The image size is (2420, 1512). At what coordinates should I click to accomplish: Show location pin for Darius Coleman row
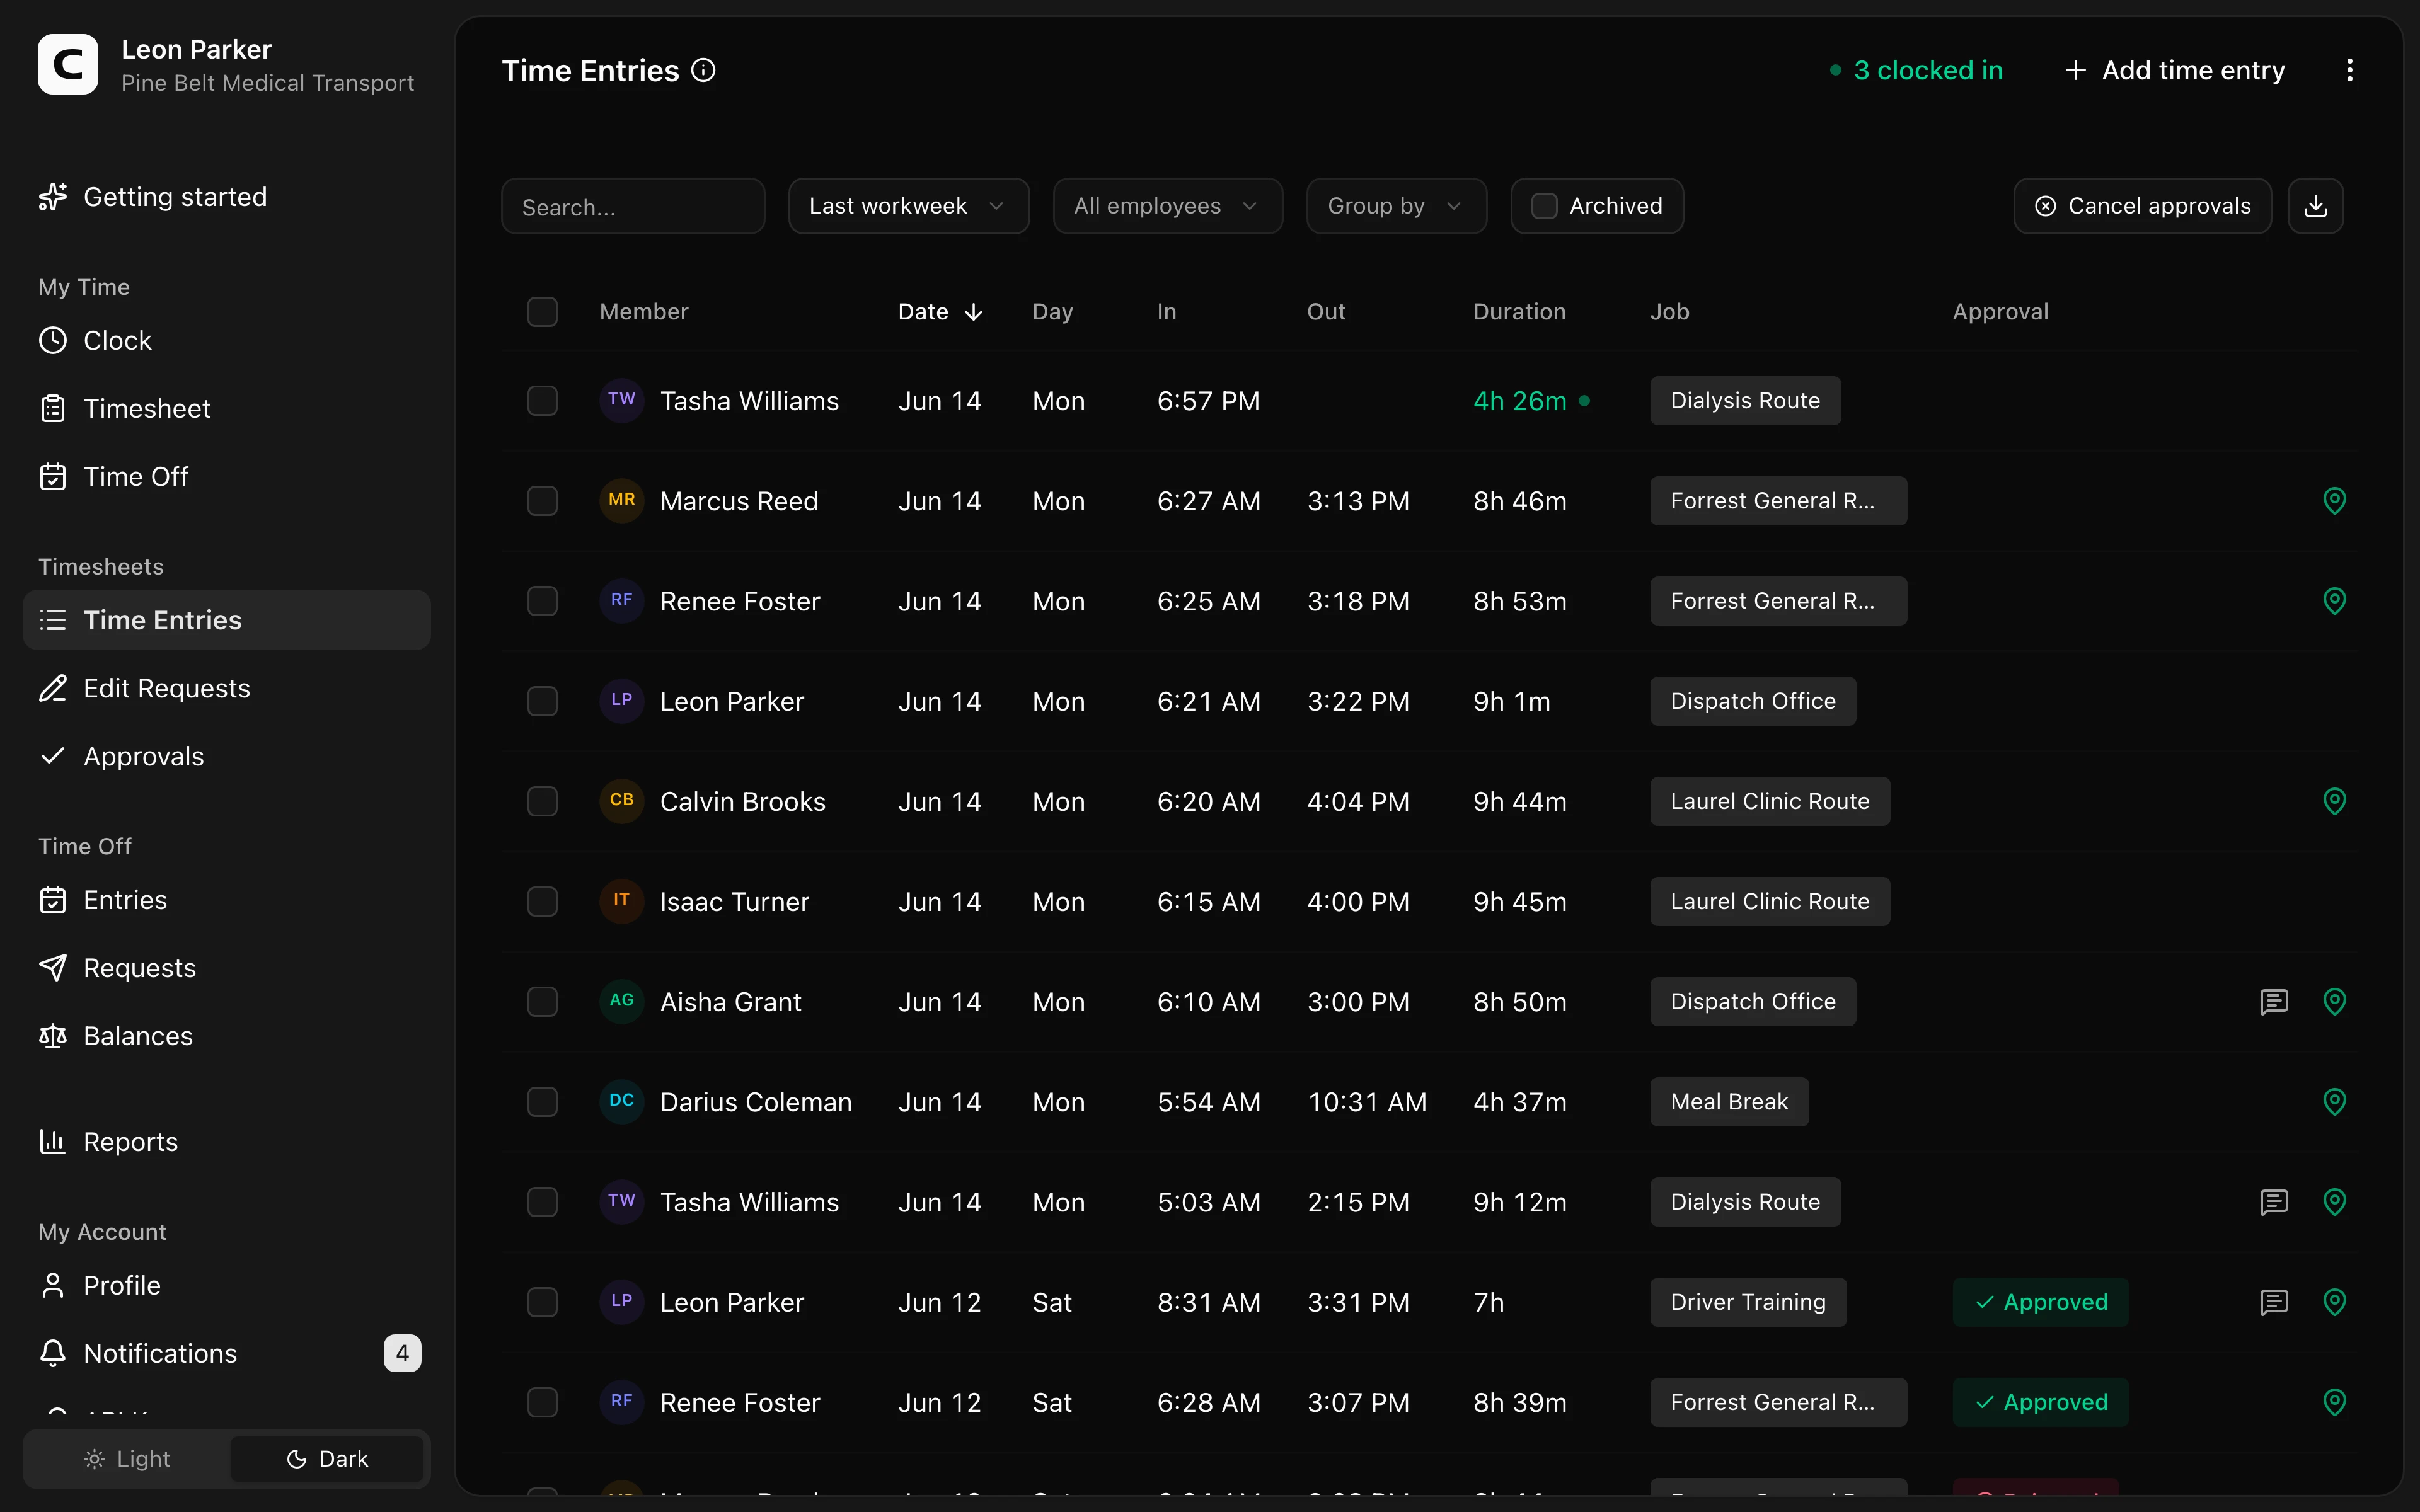(2334, 1101)
